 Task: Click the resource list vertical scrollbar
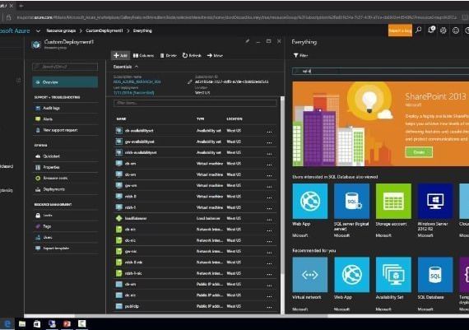(282, 185)
